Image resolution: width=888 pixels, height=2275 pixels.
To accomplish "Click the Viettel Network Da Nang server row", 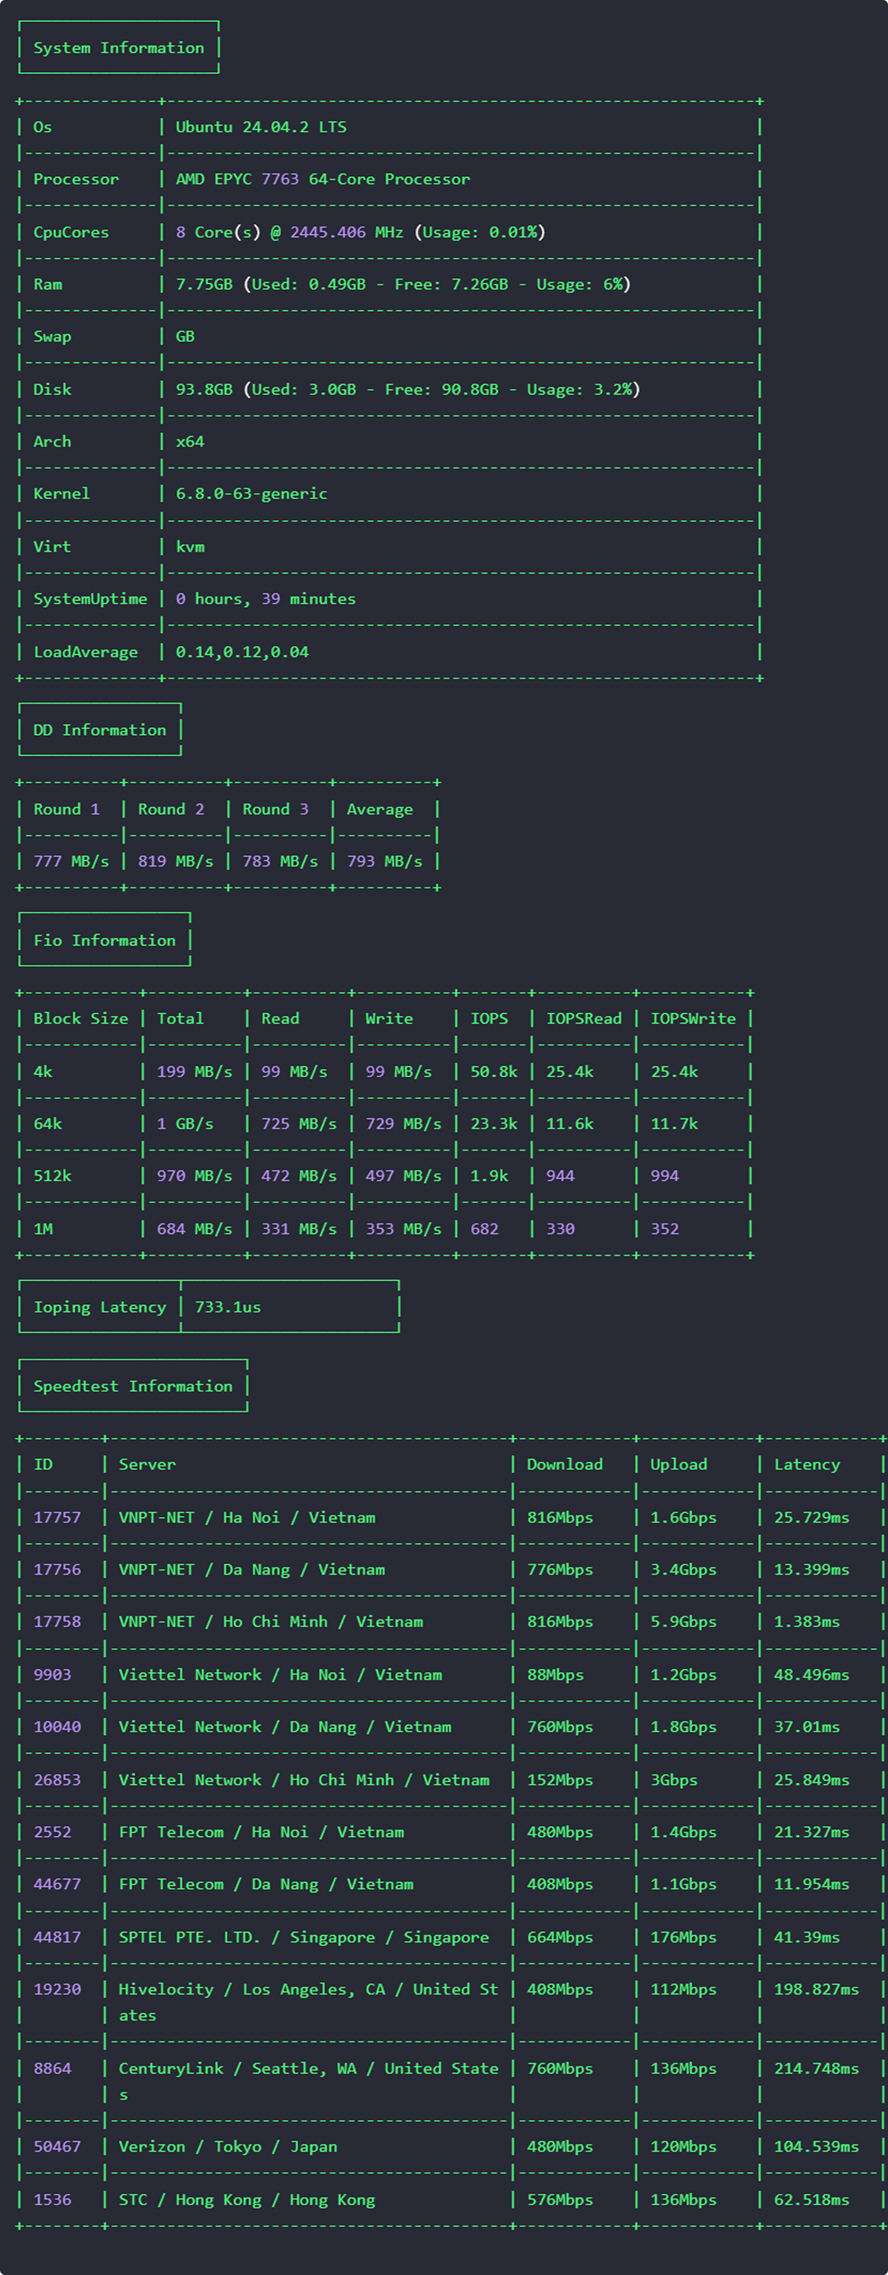I will pyautogui.click(x=284, y=1727).
